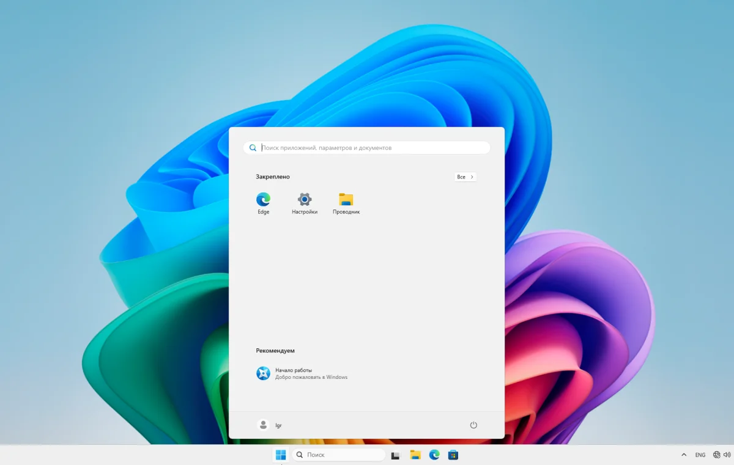Expand the hidden tray icons chevron

(x=684, y=455)
